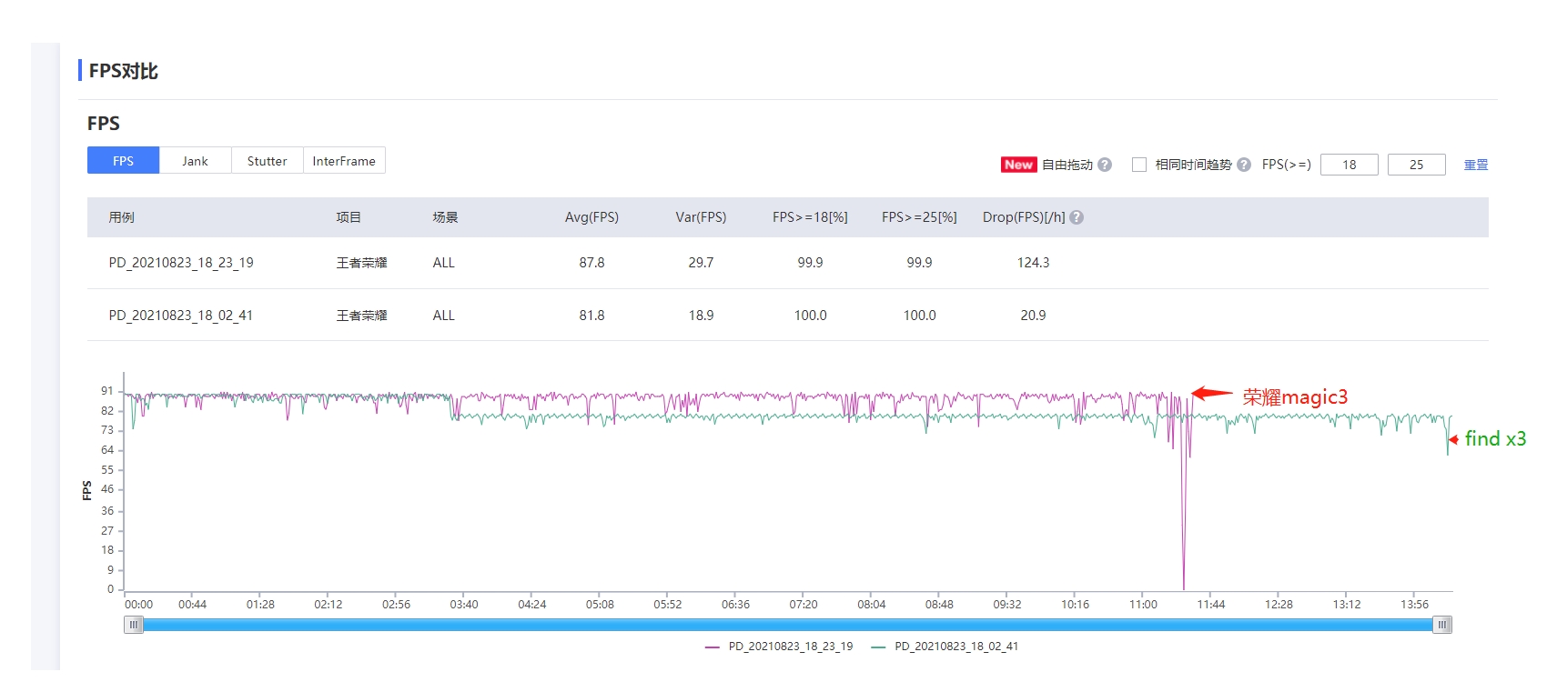This screenshot has height=682, width=1557.
Task: Click Drop FPS value 124.3
Action: (x=1033, y=263)
